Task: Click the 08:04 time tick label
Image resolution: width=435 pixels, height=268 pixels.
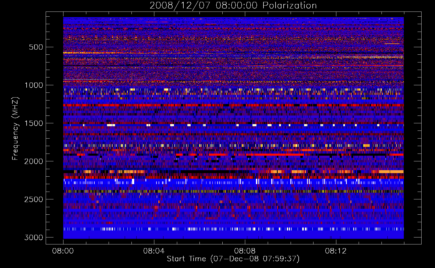Action: point(154,251)
